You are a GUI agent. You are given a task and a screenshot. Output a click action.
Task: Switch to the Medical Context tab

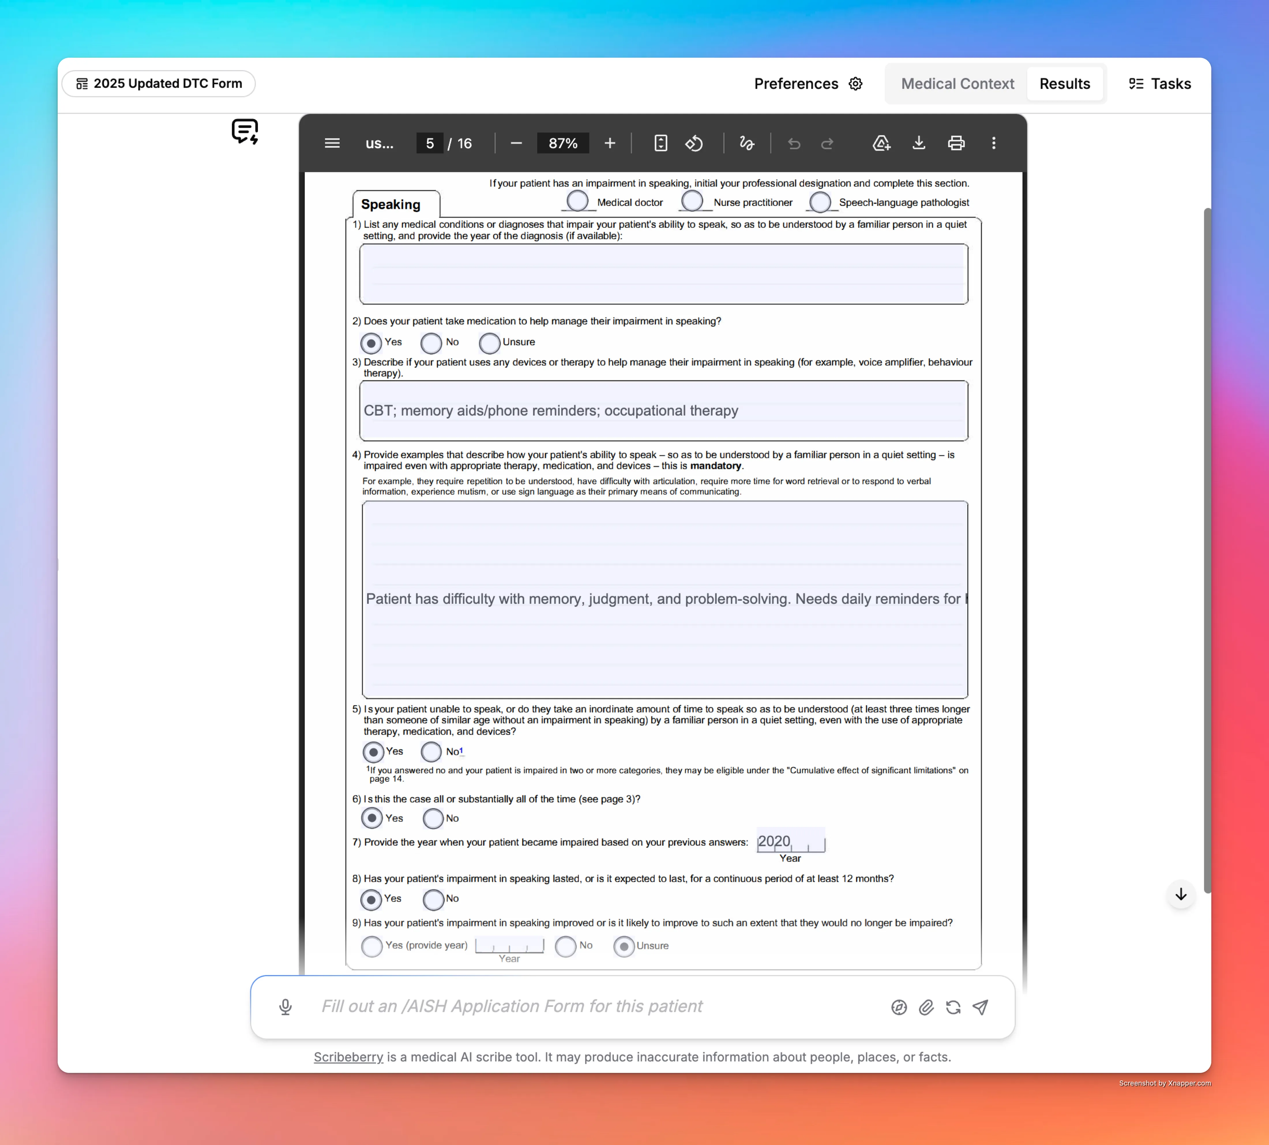(957, 84)
